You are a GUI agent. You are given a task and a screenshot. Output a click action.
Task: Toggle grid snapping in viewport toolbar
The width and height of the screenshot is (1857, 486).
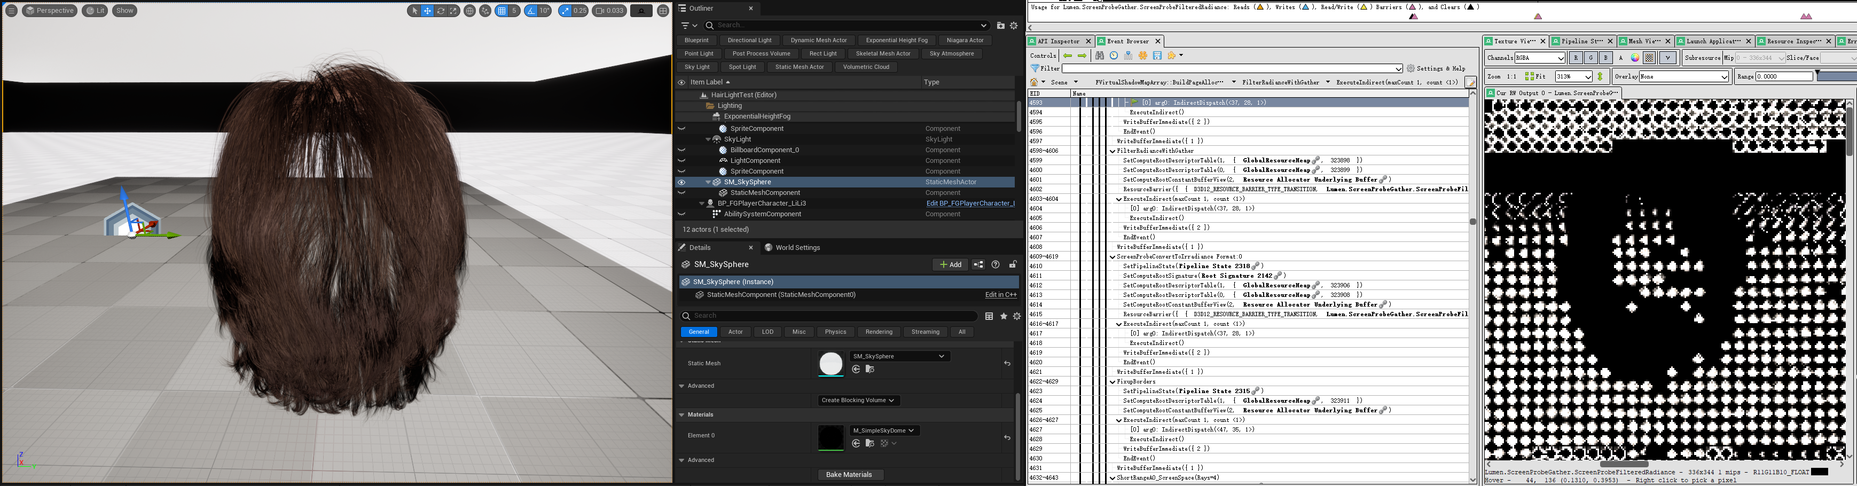tap(502, 11)
